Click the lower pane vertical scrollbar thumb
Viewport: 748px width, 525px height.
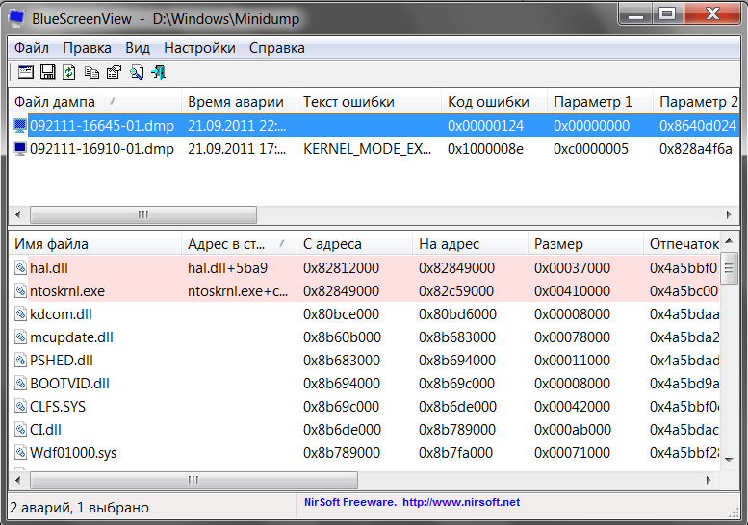pyautogui.click(x=729, y=268)
